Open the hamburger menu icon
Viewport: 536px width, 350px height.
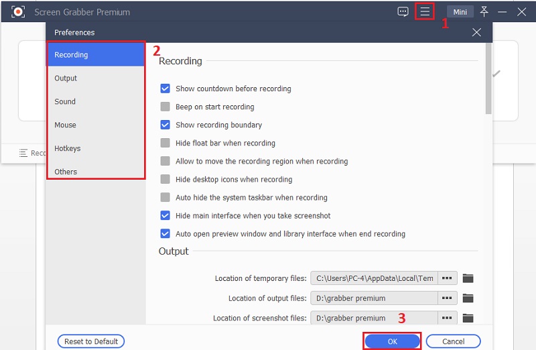[x=425, y=12]
